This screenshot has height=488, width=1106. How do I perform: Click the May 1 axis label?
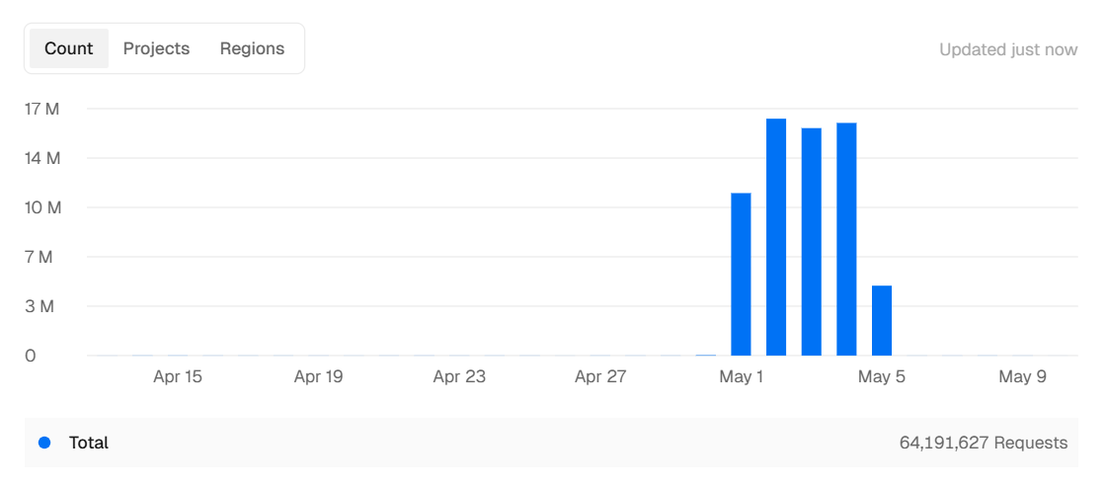[x=742, y=376]
